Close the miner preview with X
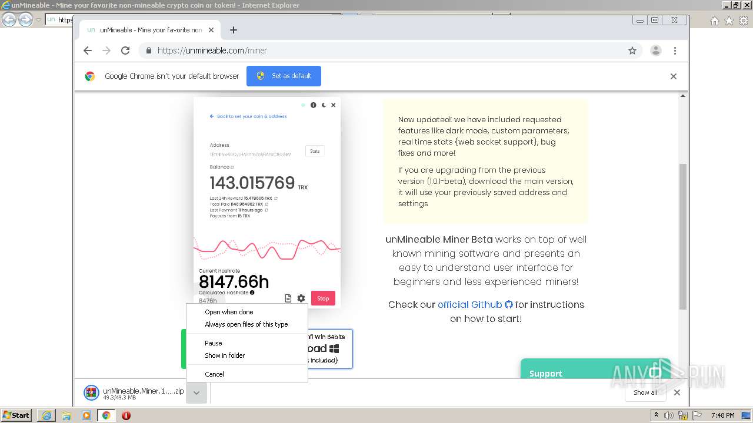The image size is (753, 423). coord(333,105)
